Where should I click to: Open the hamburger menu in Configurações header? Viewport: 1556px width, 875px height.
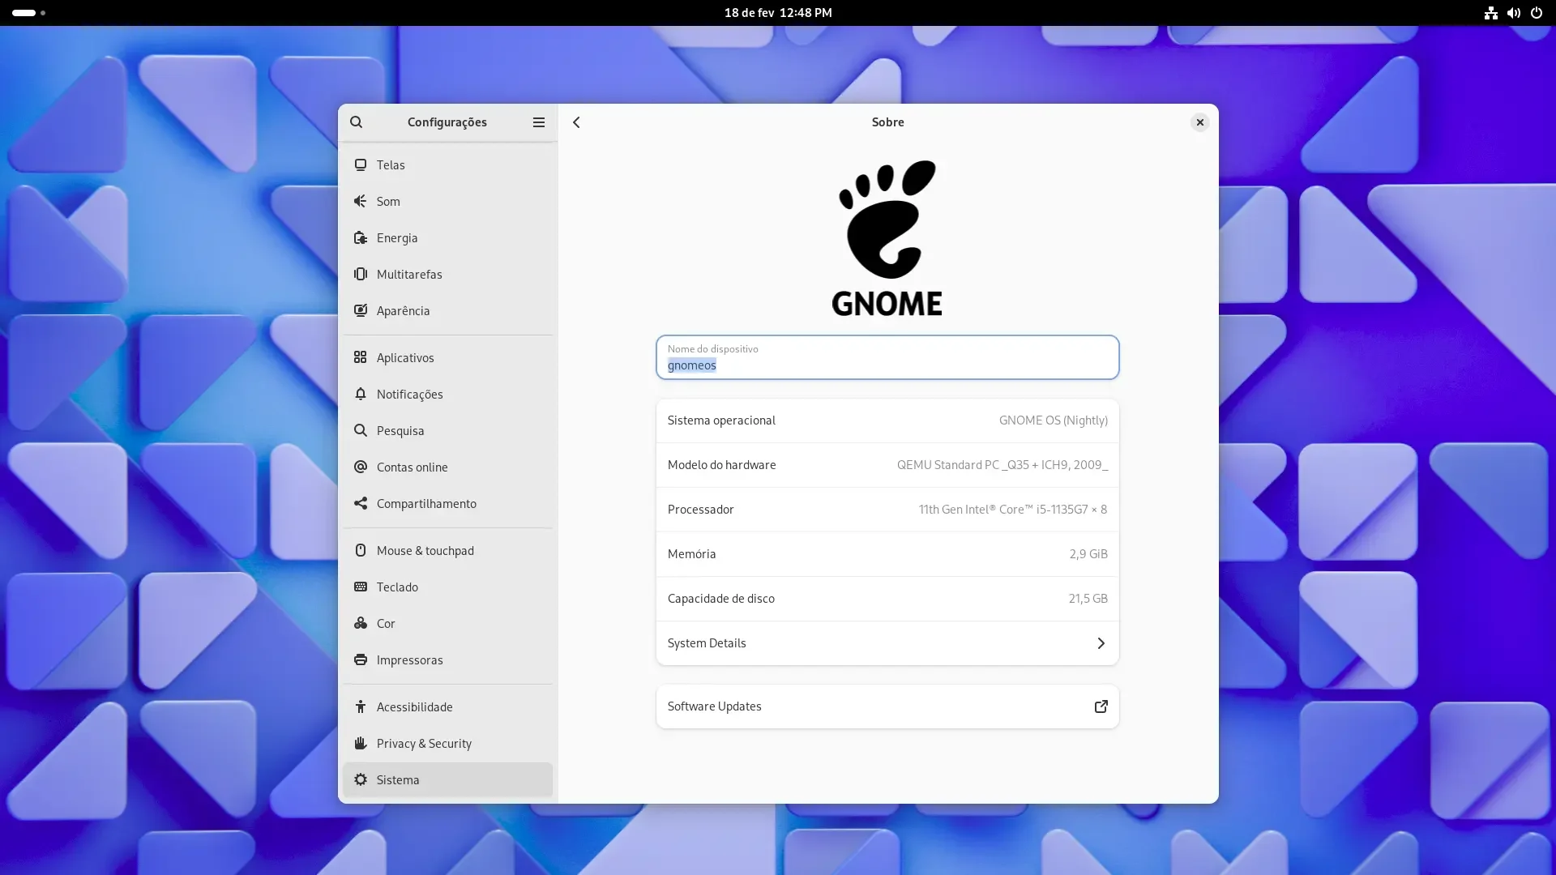point(538,122)
